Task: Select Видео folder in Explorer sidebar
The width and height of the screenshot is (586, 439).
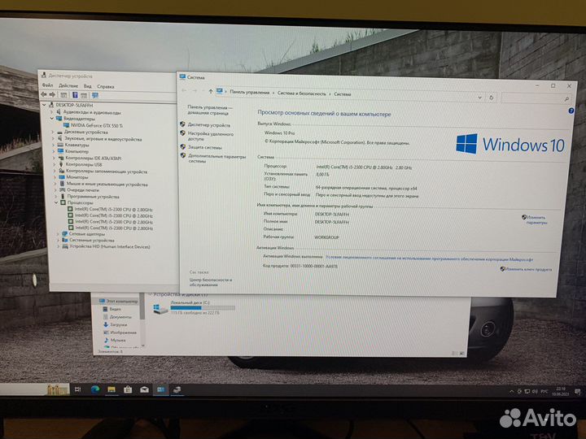Action: [x=115, y=309]
